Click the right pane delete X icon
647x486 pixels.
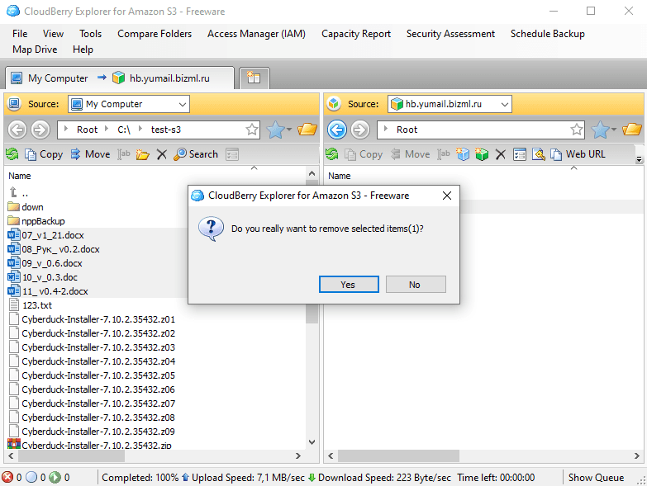pyautogui.click(x=501, y=154)
